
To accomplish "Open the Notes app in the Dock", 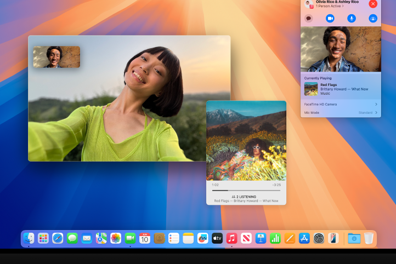I will pyautogui.click(x=188, y=238).
